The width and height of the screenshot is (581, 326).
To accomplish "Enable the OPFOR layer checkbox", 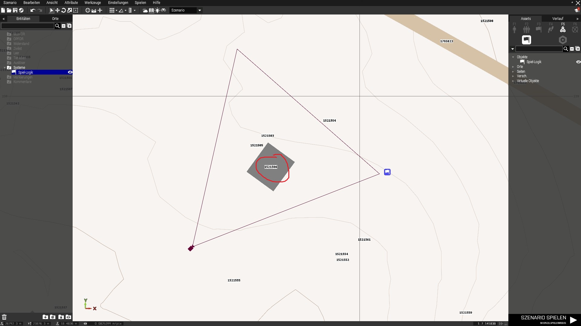I will coord(9,39).
